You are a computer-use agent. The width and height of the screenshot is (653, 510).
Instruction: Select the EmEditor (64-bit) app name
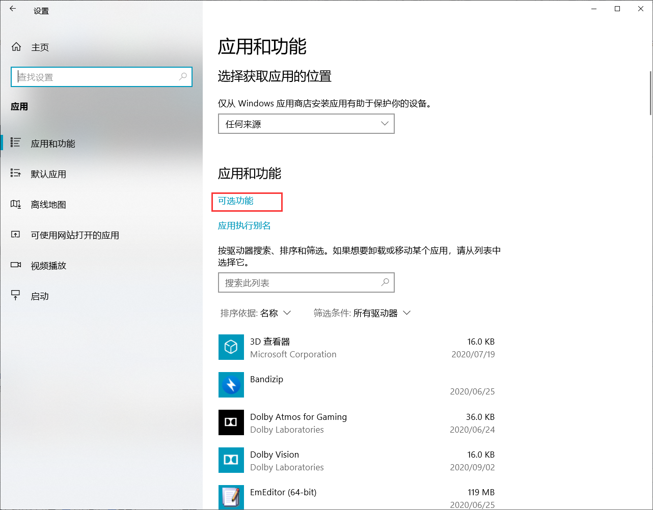point(283,492)
